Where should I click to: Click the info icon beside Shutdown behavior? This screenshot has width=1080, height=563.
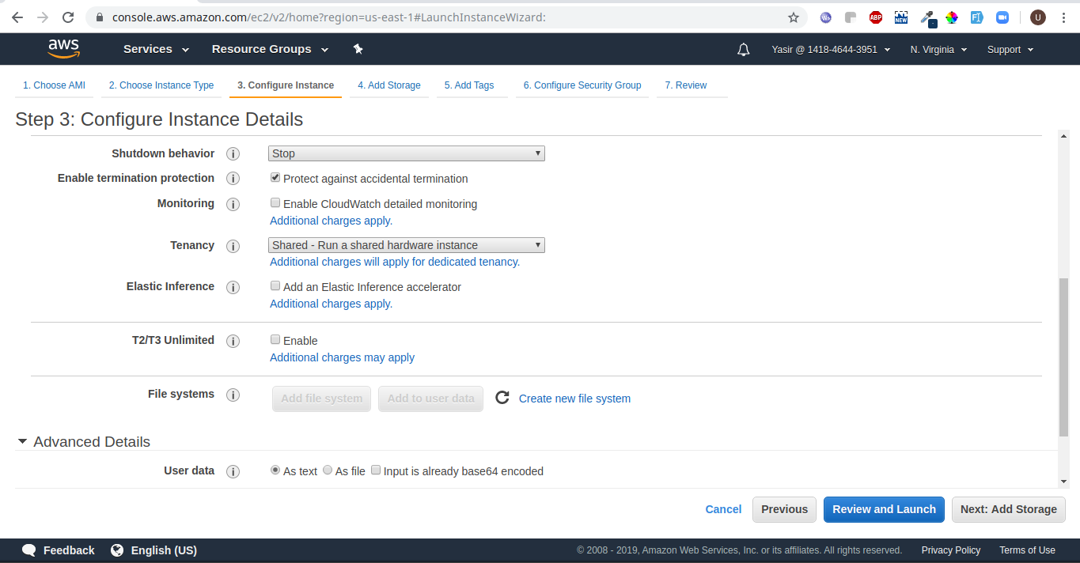click(233, 154)
